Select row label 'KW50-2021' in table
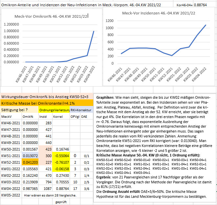 point(11,149)
